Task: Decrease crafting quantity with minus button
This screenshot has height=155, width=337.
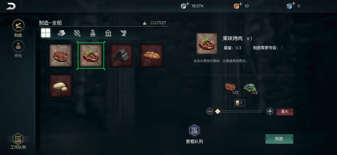Action: 210,111
